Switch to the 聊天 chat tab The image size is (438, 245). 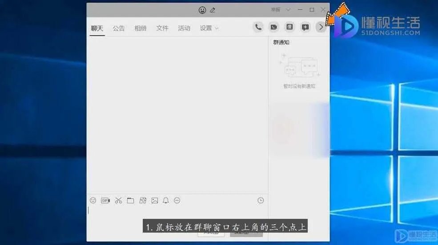click(97, 28)
